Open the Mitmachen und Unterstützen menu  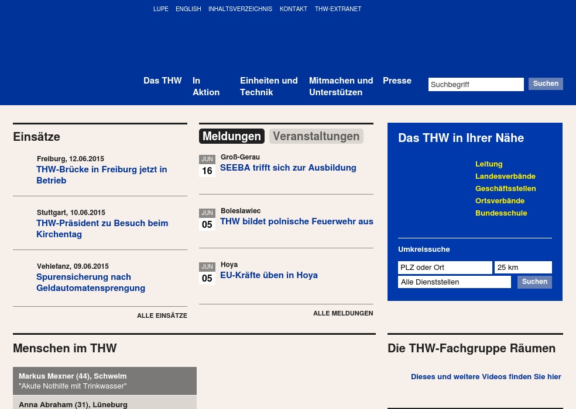[341, 86]
